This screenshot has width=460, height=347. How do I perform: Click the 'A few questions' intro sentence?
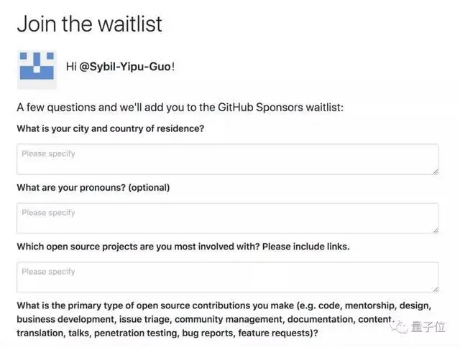click(180, 108)
